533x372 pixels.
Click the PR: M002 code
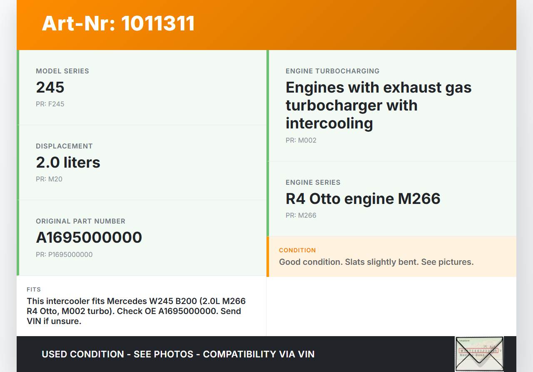pyautogui.click(x=301, y=140)
